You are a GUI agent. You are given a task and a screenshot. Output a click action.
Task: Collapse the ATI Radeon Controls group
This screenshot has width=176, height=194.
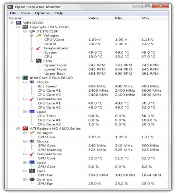pyautogui.click(x=25, y=179)
